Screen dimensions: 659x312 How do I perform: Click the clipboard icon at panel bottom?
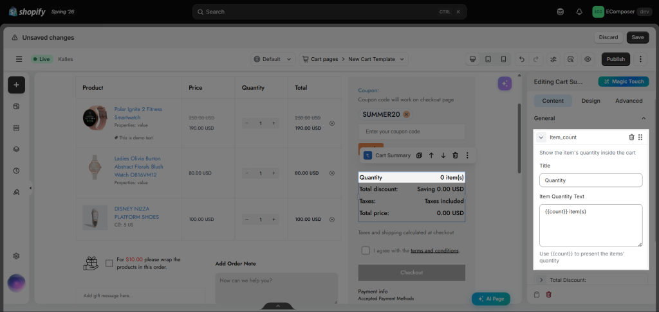pyautogui.click(x=537, y=295)
